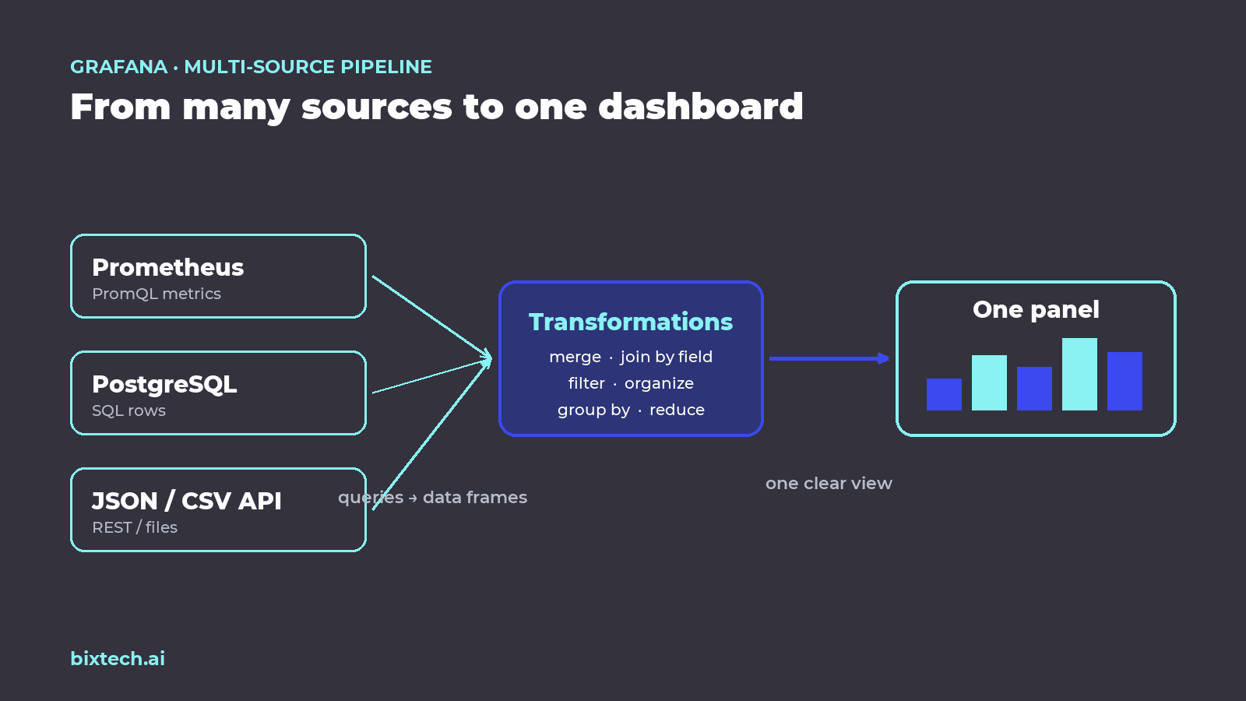Image resolution: width=1246 pixels, height=701 pixels.
Task: Click the REST / files label
Action: click(135, 527)
